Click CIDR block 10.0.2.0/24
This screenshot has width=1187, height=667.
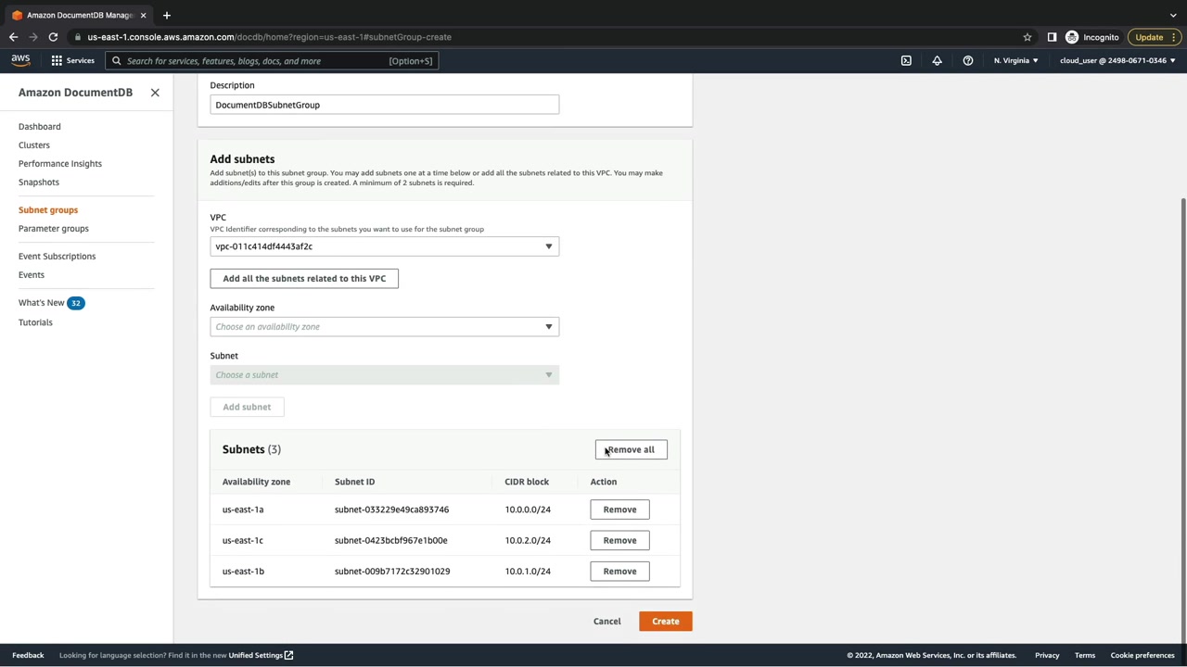[x=528, y=541]
